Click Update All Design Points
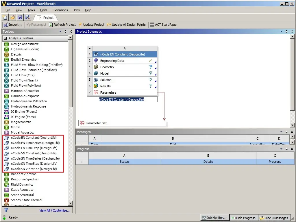The height and width of the screenshot is (222, 296). [126, 25]
